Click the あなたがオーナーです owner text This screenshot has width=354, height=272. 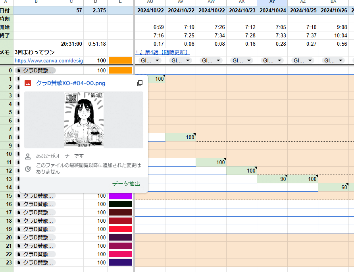coord(60,156)
